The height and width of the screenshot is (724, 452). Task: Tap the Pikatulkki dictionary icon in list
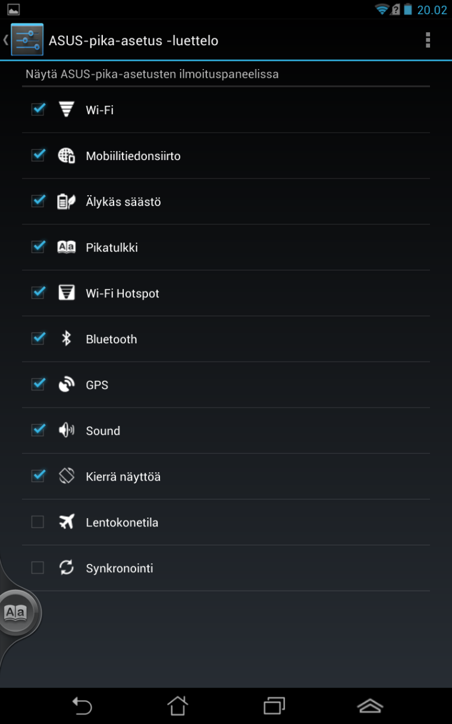pyautogui.click(x=67, y=247)
